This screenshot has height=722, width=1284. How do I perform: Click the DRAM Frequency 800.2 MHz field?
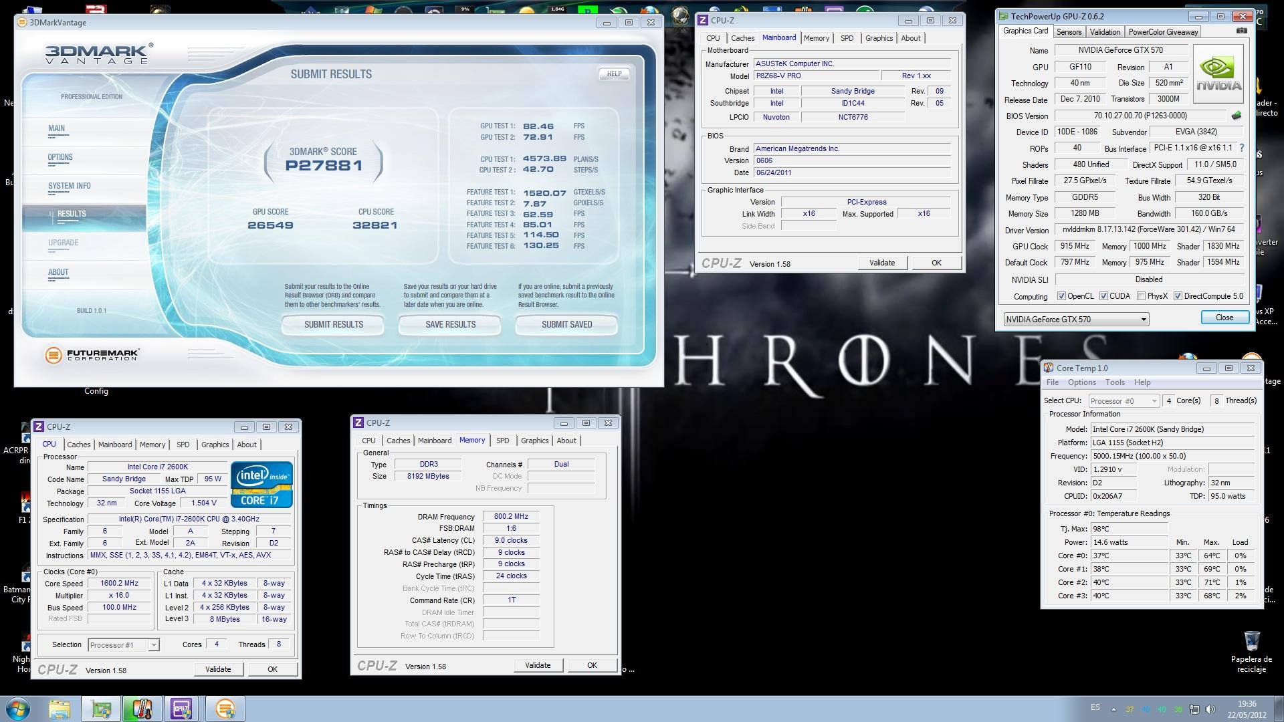[511, 517]
